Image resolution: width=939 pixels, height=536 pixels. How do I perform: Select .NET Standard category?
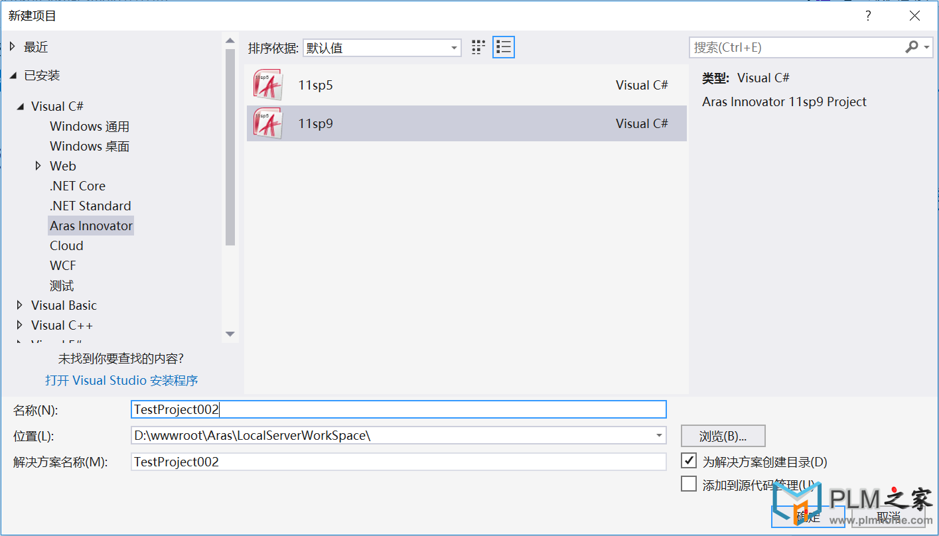point(90,206)
